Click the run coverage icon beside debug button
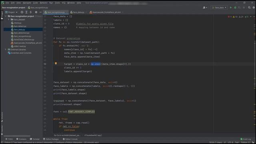The height and width of the screenshot is (144, 256). point(240,8)
